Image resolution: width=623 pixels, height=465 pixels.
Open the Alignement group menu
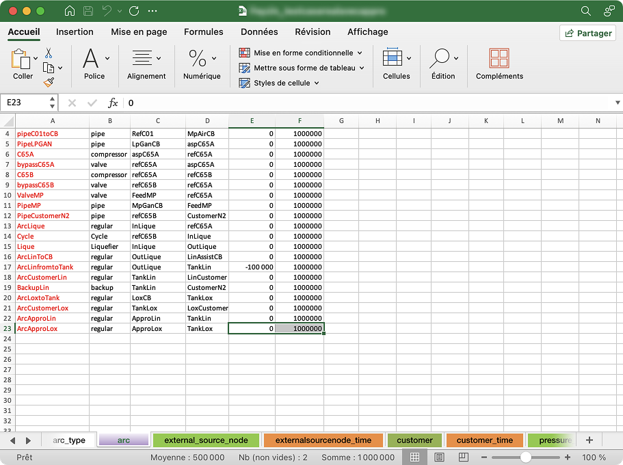point(146,64)
